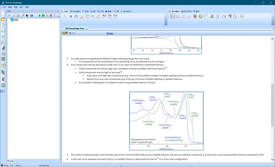
Task: Open the document tab list dropdown arrow
Action: (x=273, y=29)
